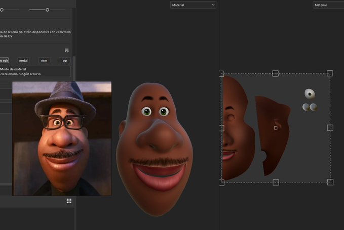Screen dimensions: 344x230
Task: Click the top-center transform handle in UV view
Action: [x=275, y=73]
